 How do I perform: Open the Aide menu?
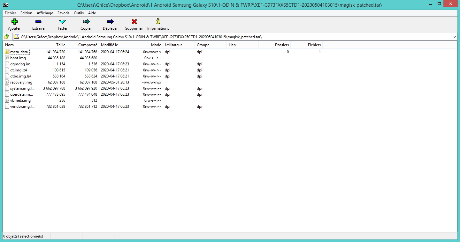coord(92,13)
